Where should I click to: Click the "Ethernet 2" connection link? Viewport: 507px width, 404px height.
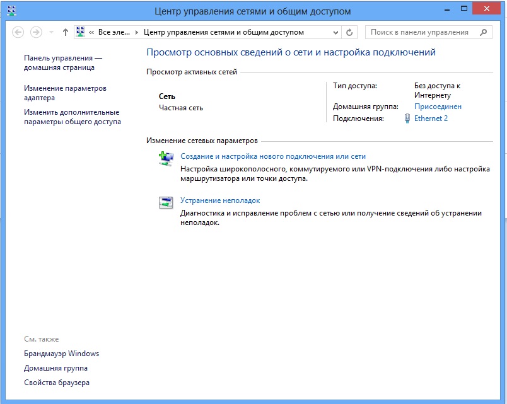pos(431,118)
